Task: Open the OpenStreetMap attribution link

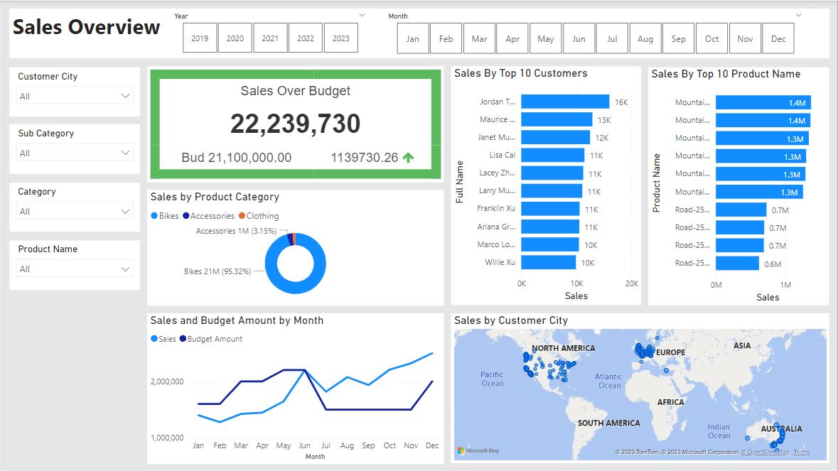Action: pyautogui.click(x=766, y=453)
